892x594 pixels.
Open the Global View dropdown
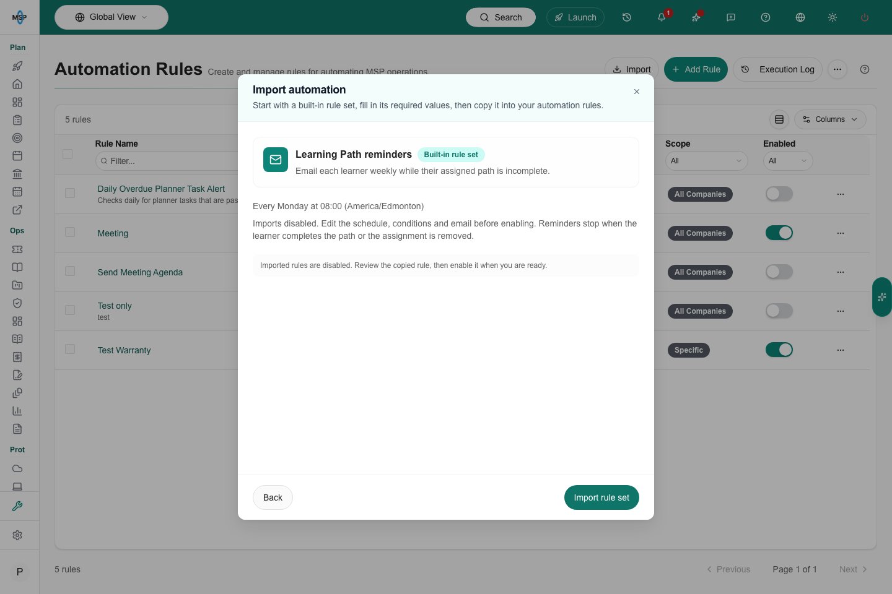tap(111, 17)
